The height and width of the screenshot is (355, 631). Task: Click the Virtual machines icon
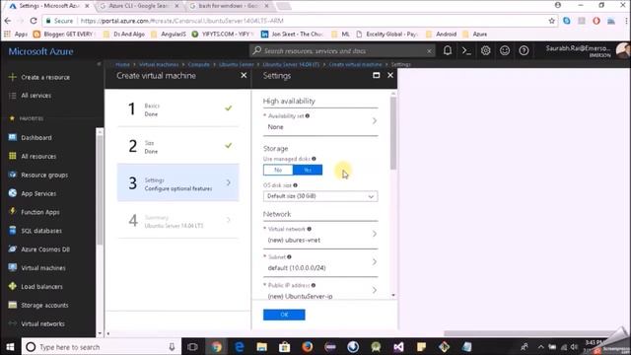pyautogui.click(x=13, y=267)
